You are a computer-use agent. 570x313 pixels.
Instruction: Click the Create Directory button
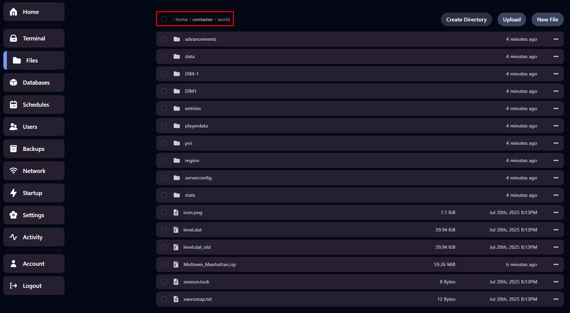click(x=466, y=19)
